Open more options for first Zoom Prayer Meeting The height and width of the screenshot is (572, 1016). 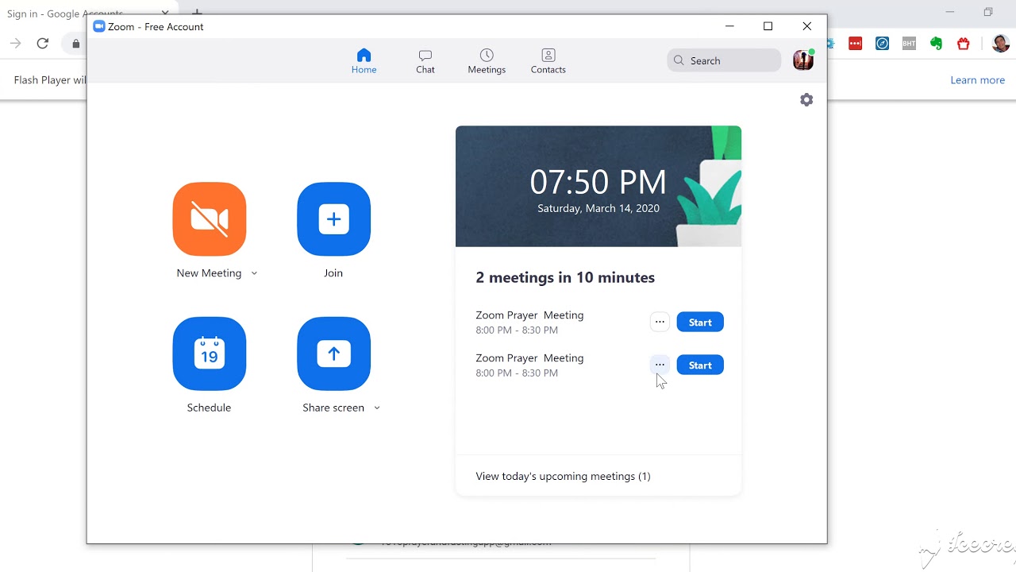(x=660, y=323)
